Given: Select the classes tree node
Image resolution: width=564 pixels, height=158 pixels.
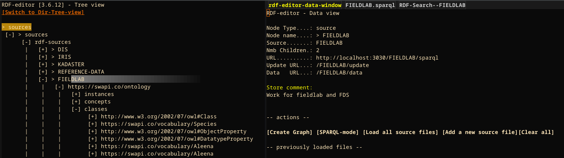Looking at the screenshot, I should coord(96,109).
